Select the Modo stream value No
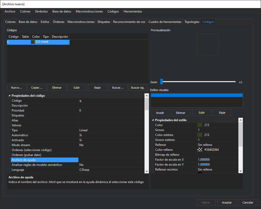Image resolution: width=261 pixels, height=209 pixels. 111,145
